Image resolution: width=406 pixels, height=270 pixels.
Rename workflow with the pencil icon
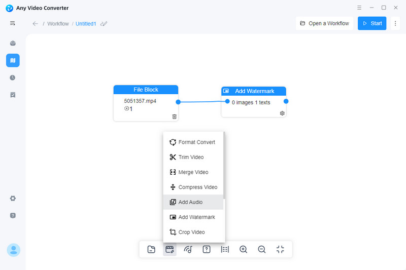point(104,24)
